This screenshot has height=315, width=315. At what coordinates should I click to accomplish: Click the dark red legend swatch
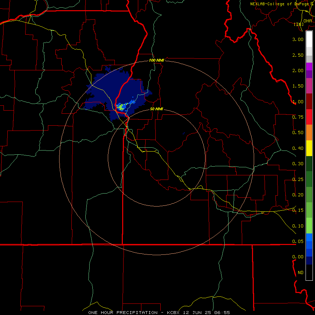pos(309,101)
